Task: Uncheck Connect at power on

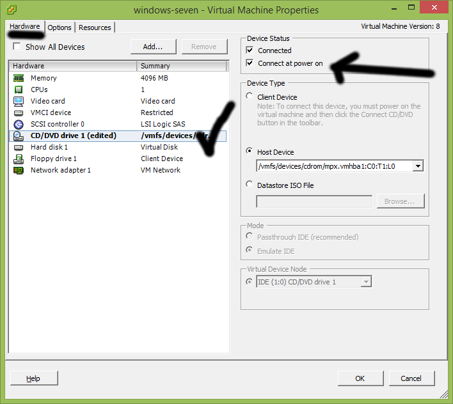Action: coord(250,63)
